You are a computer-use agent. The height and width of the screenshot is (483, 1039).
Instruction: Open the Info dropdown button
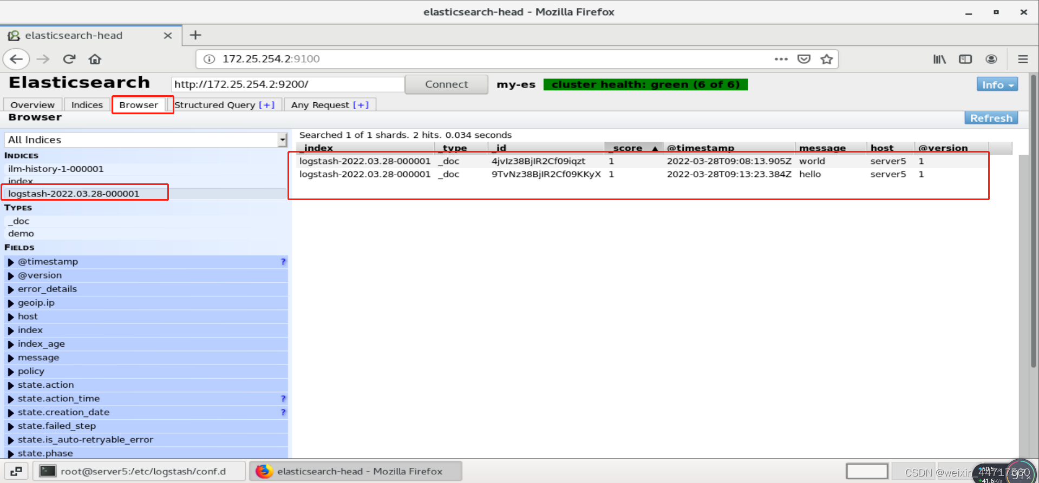click(x=997, y=85)
